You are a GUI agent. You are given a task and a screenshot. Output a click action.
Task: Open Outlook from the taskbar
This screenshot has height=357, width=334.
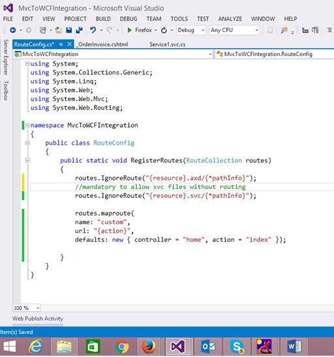click(x=208, y=347)
